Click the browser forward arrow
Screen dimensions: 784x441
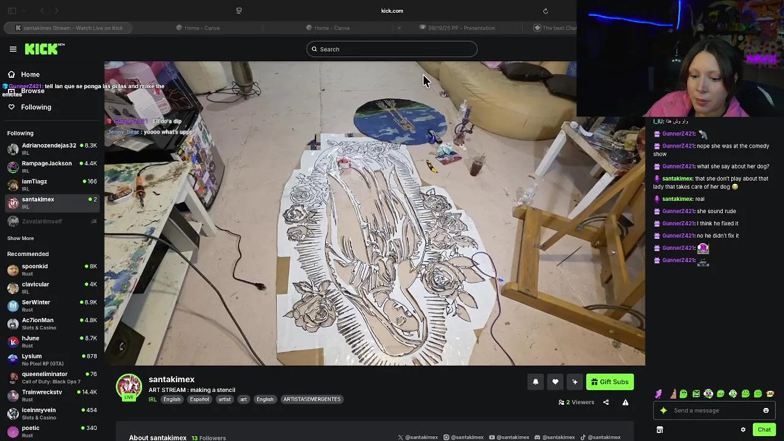click(x=56, y=10)
